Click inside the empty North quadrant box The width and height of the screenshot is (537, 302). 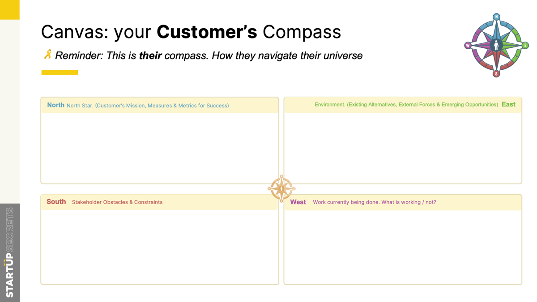point(160,148)
